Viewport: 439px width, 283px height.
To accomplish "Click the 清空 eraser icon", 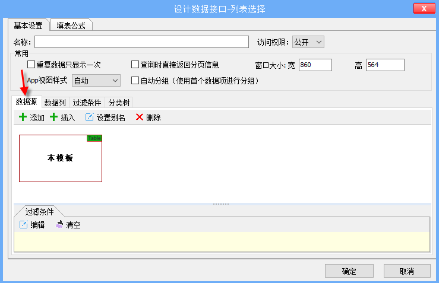I will 59,224.
